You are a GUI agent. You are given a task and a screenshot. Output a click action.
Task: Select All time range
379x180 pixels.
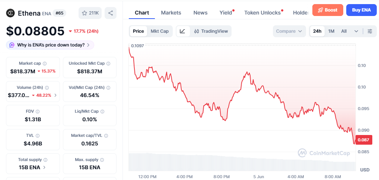(344, 31)
